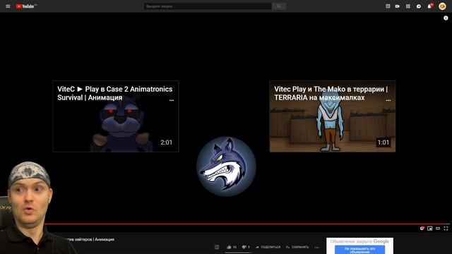Click the square icon left of the like button
Viewport: 452px width, 254px height.
click(x=217, y=247)
